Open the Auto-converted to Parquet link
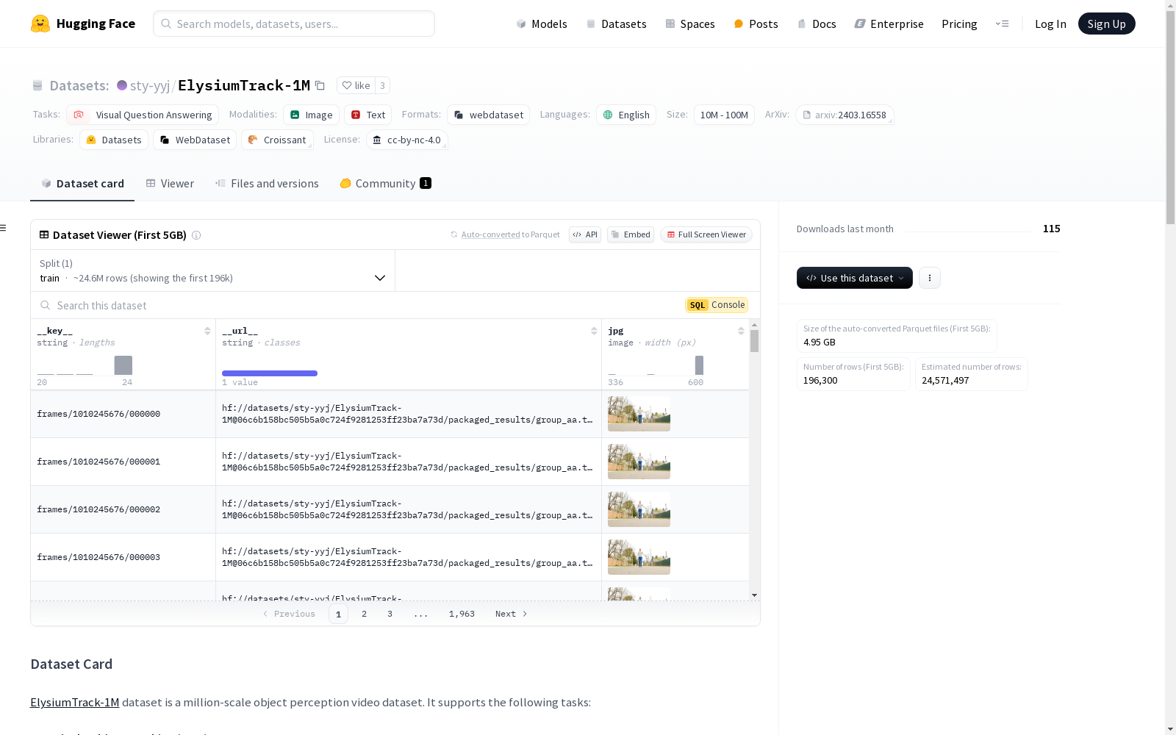This screenshot has width=1176, height=735. 490,234
